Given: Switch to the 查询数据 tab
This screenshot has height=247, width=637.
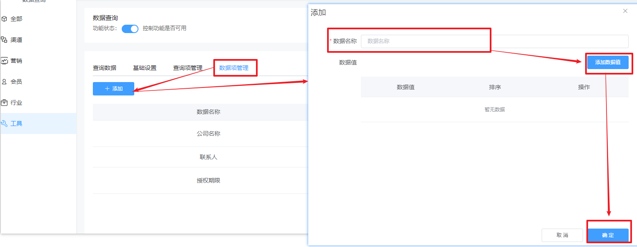Looking at the screenshot, I should pyautogui.click(x=104, y=67).
